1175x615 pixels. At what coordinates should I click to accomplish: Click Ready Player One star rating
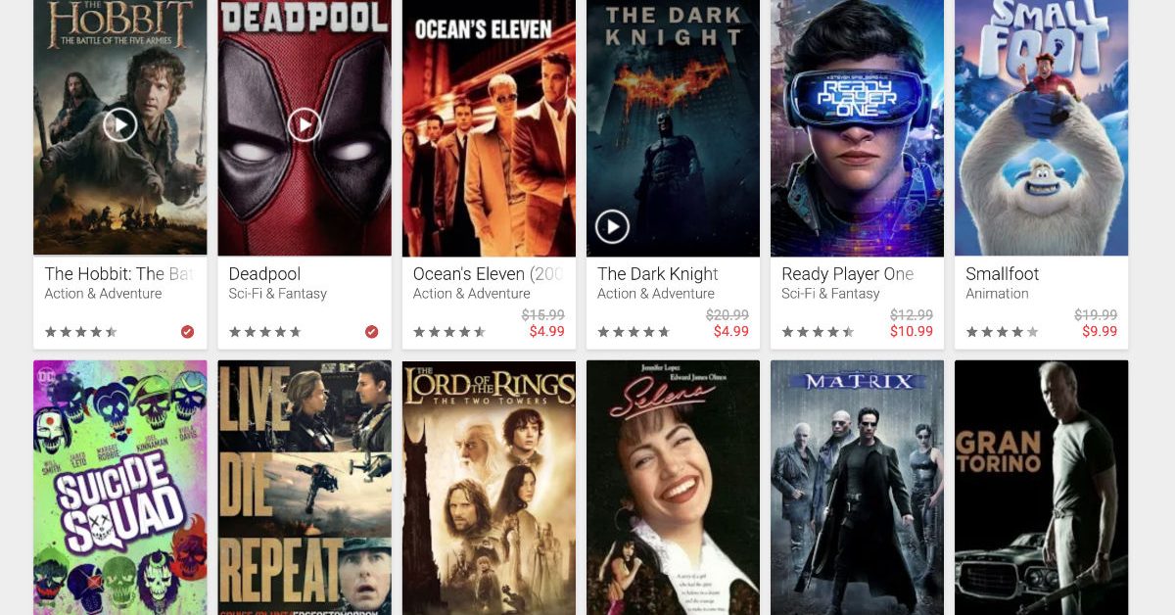point(818,332)
